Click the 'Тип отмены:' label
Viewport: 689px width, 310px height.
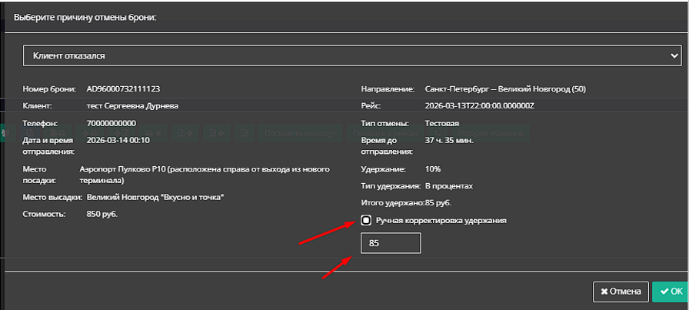pyautogui.click(x=385, y=123)
